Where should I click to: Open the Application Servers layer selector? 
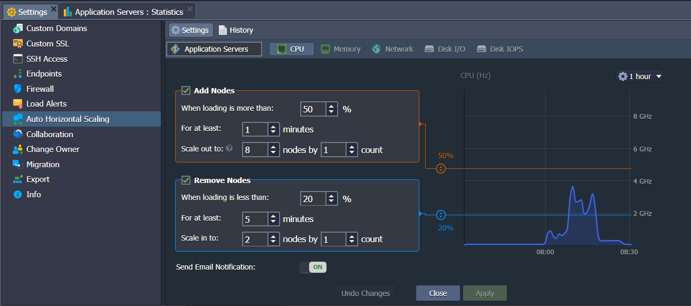[x=215, y=49]
